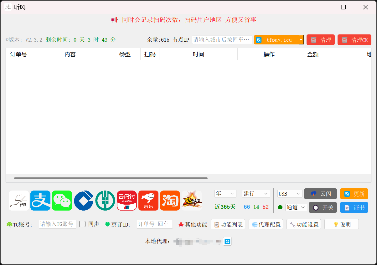Select the China Construction Bank icon
The image size is (377, 265).
84,201
